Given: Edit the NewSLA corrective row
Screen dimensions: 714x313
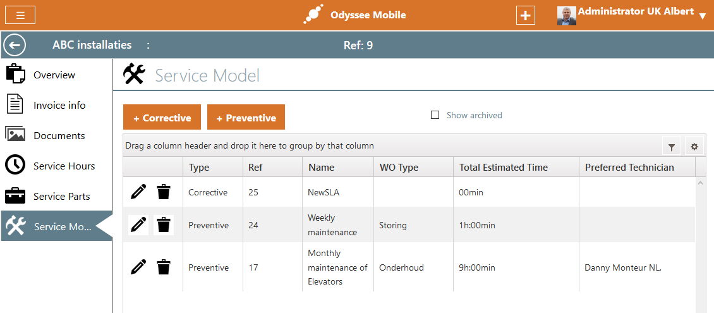Looking at the screenshot, I should 138,192.
